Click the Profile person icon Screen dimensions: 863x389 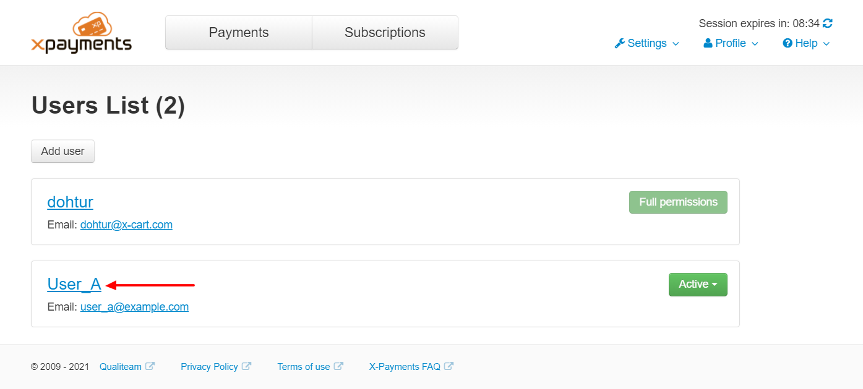708,43
